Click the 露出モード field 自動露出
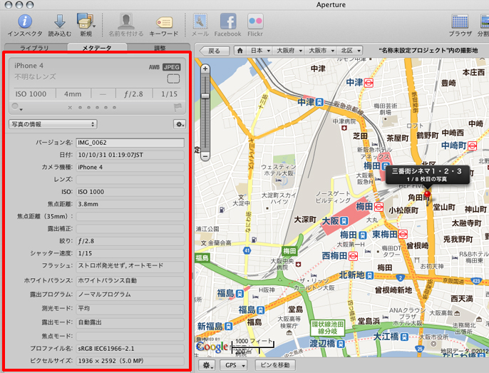 (130, 323)
